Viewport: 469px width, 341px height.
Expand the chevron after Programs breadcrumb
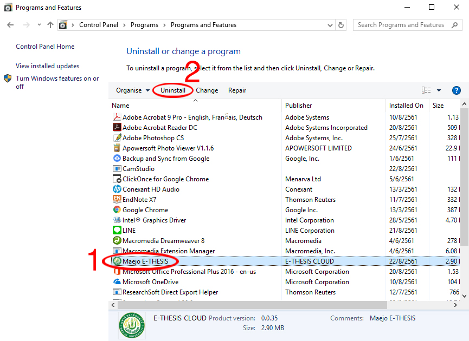pyautogui.click(x=164, y=25)
